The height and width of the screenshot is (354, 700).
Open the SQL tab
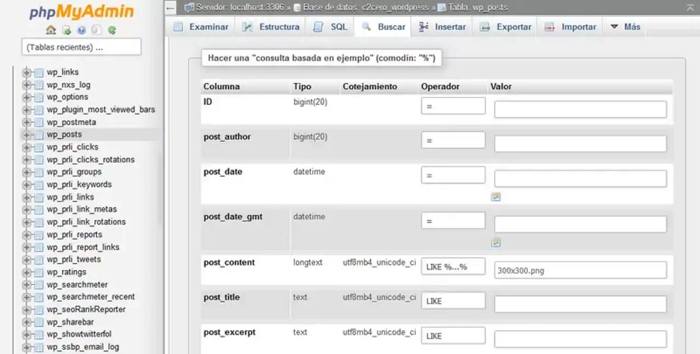(x=331, y=27)
